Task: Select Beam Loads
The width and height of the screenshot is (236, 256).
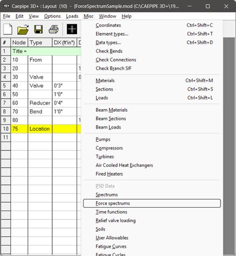Action: click(x=152, y=127)
